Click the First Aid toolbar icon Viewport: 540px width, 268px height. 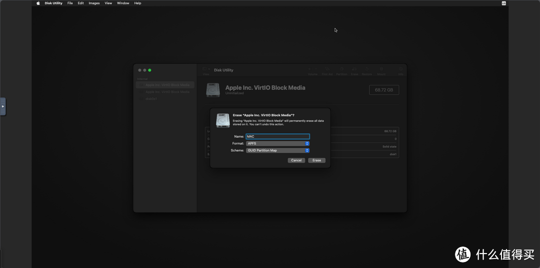[x=327, y=69]
